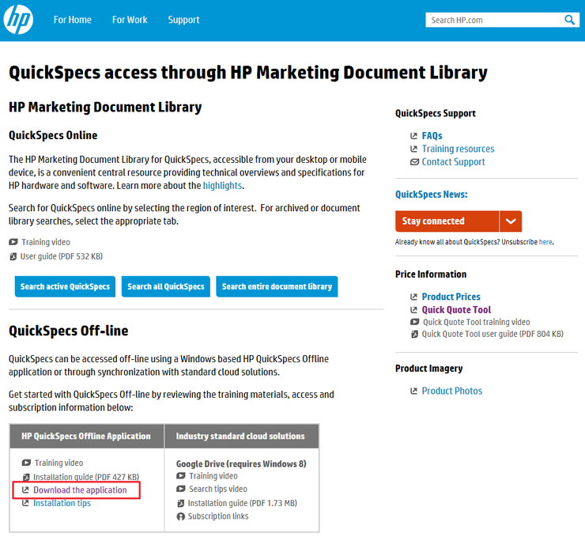The width and height of the screenshot is (585, 541).
Task: Click PDF icon beside Installation guide (PDF 427 KB)
Action: (x=26, y=477)
